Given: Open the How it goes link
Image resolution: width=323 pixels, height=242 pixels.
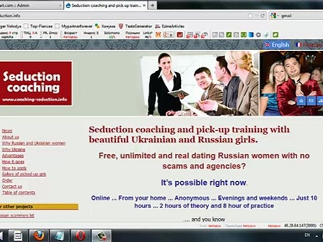Looking at the screenshot, I should (13, 162).
